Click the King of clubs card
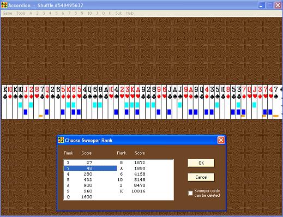 (x=4, y=102)
